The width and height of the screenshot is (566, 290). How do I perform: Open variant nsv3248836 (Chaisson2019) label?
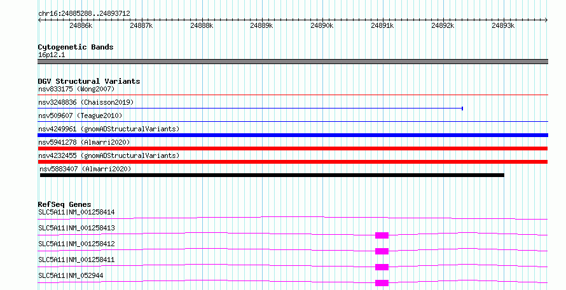click(x=86, y=102)
